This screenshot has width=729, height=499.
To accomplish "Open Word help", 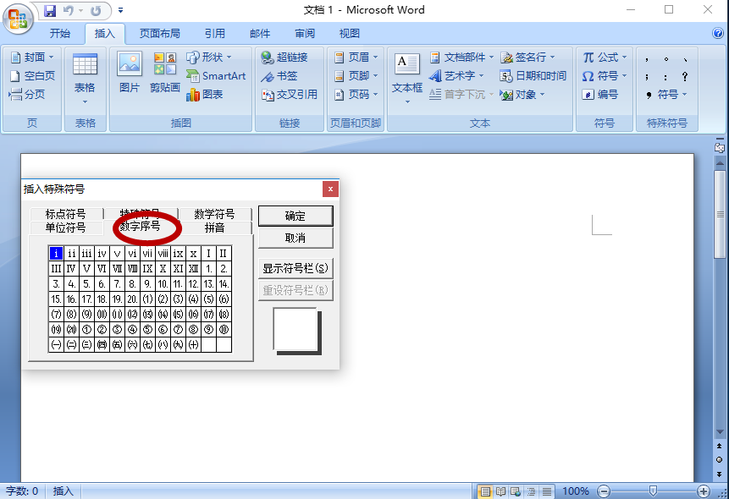I will point(717,33).
